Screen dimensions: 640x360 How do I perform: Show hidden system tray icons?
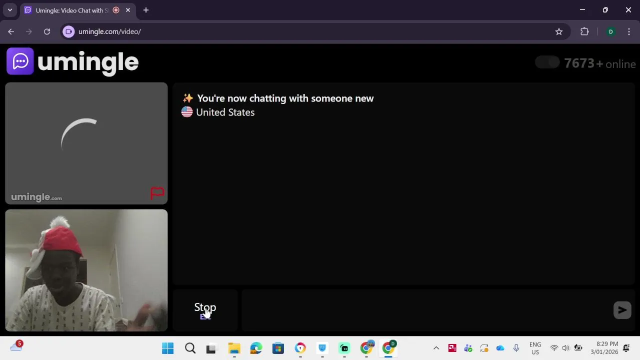436,348
